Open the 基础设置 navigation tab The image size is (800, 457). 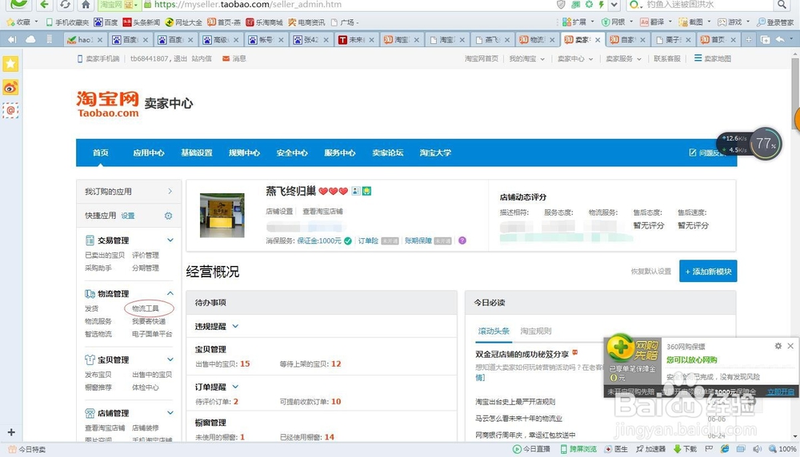coord(197,153)
